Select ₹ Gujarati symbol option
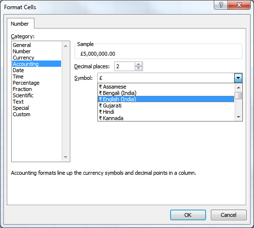 pyautogui.click(x=166, y=106)
